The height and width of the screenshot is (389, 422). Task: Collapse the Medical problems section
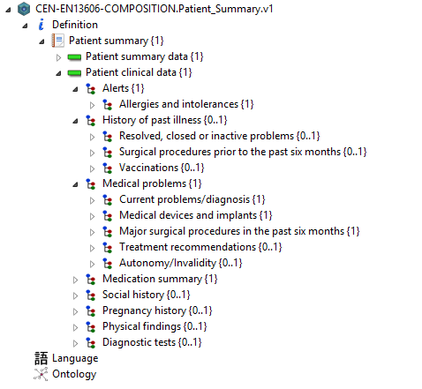pyautogui.click(x=76, y=184)
